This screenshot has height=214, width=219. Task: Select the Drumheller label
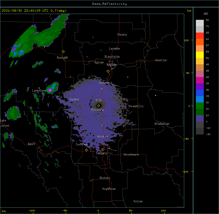click(162, 124)
